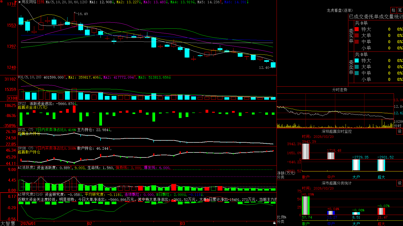Viewport: 403px width, 226px height.
Task: Click the small red square icon at top-left corner
Action: 2,1
